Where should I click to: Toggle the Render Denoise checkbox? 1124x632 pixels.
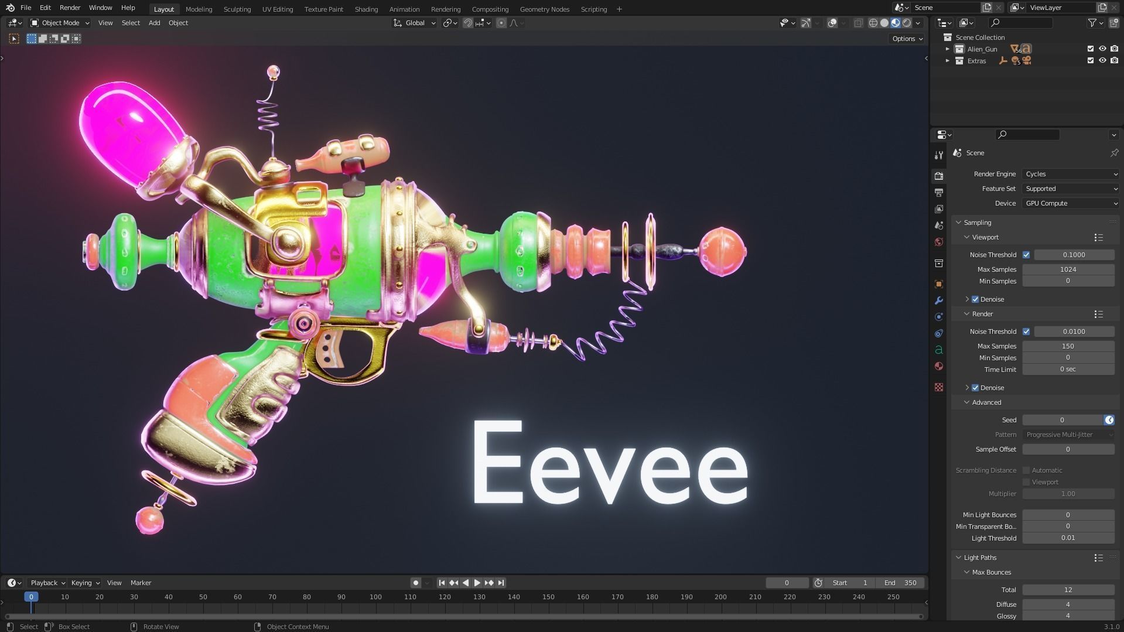(x=975, y=388)
